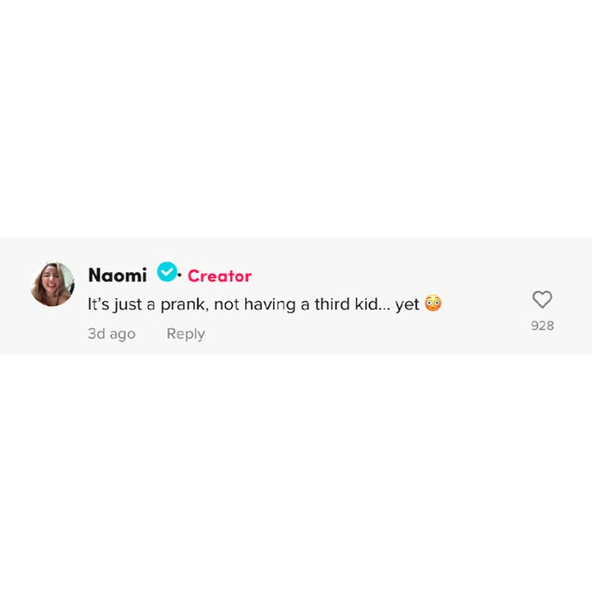Click the word "kid..." in the comment

click(x=373, y=304)
